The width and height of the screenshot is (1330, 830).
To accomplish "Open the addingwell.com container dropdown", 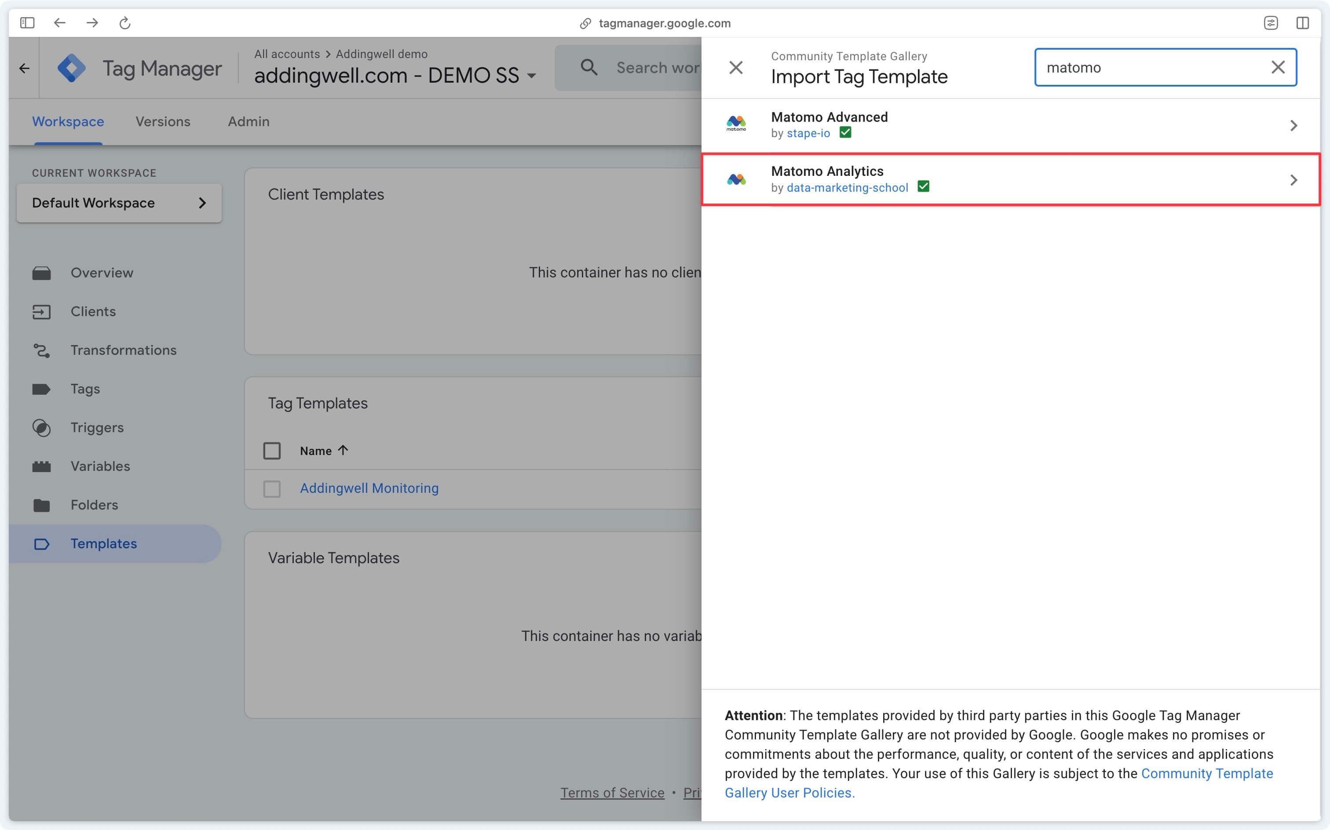I will point(532,76).
